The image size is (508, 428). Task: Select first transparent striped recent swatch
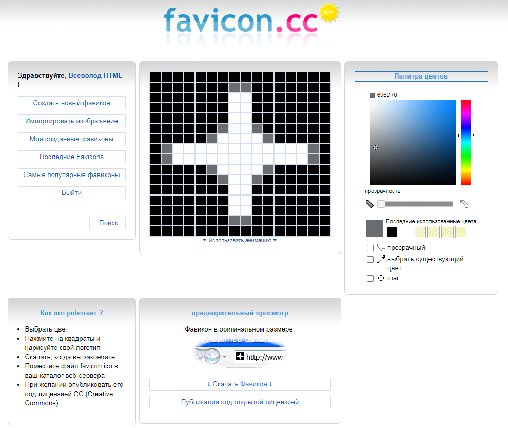tap(420, 232)
